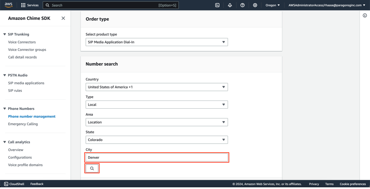The width and height of the screenshot is (370, 189).
Task: Open the State dropdown showing Colorado
Action: pyautogui.click(x=157, y=140)
